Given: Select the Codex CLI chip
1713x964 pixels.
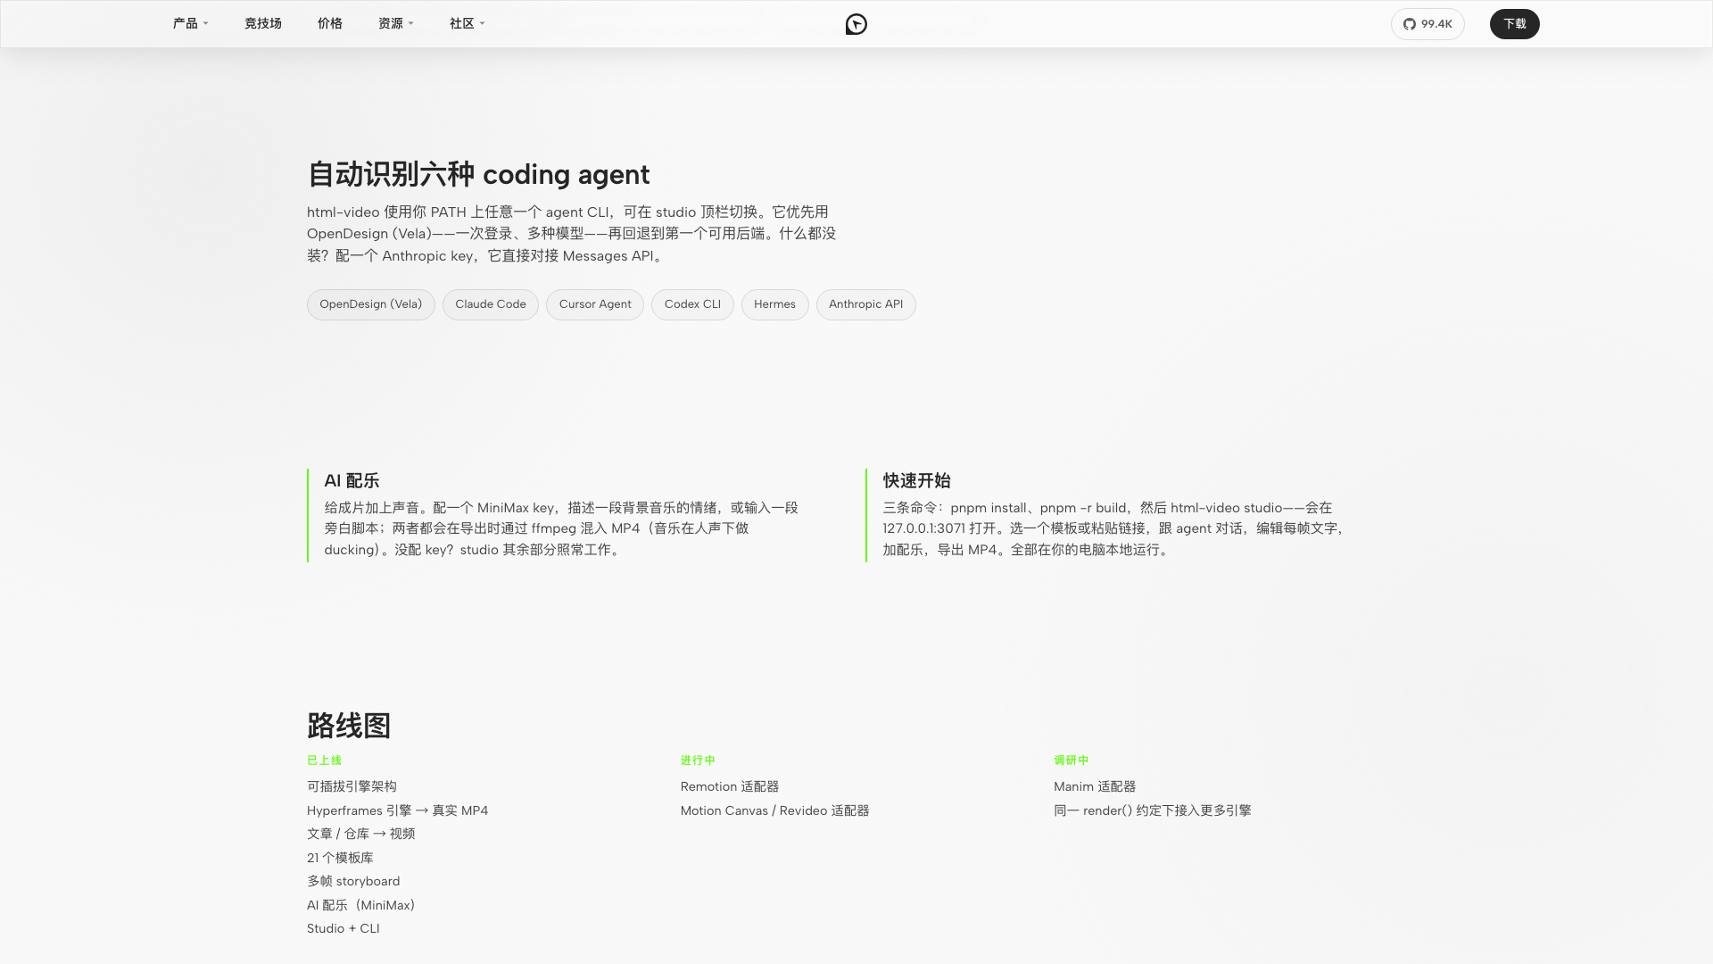Looking at the screenshot, I should (692, 304).
